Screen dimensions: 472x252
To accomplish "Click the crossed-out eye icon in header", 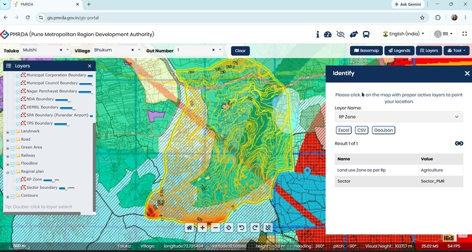I will point(340,34).
